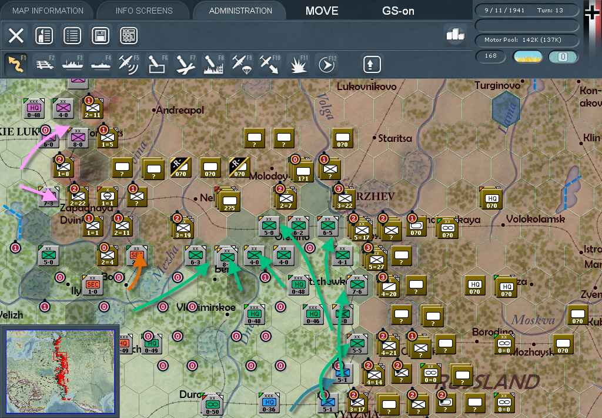Viewport: 602px width, 418px height.
Task: Select the Soviet 1=8 unit counter
Action: click(63, 167)
